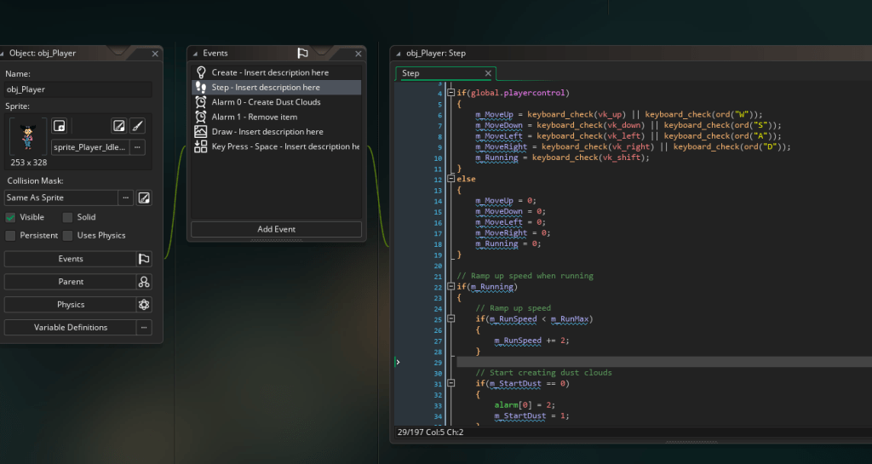Enable the Persistent checkbox
The width and height of the screenshot is (872, 464).
(x=11, y=235)
